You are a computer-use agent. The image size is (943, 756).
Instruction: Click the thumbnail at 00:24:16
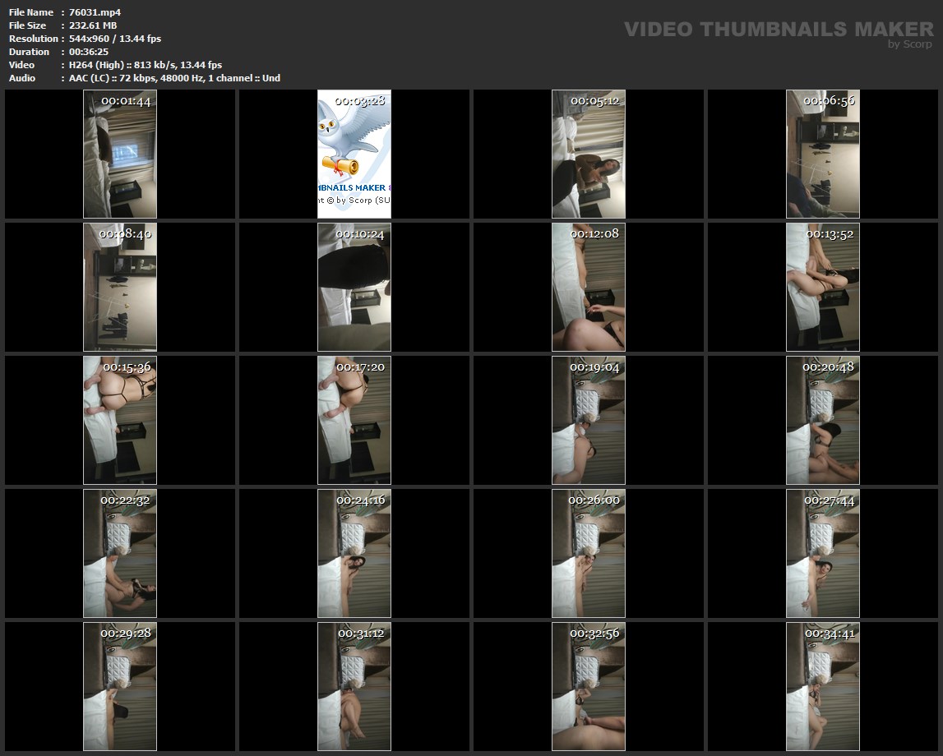[x=354, y=554]
